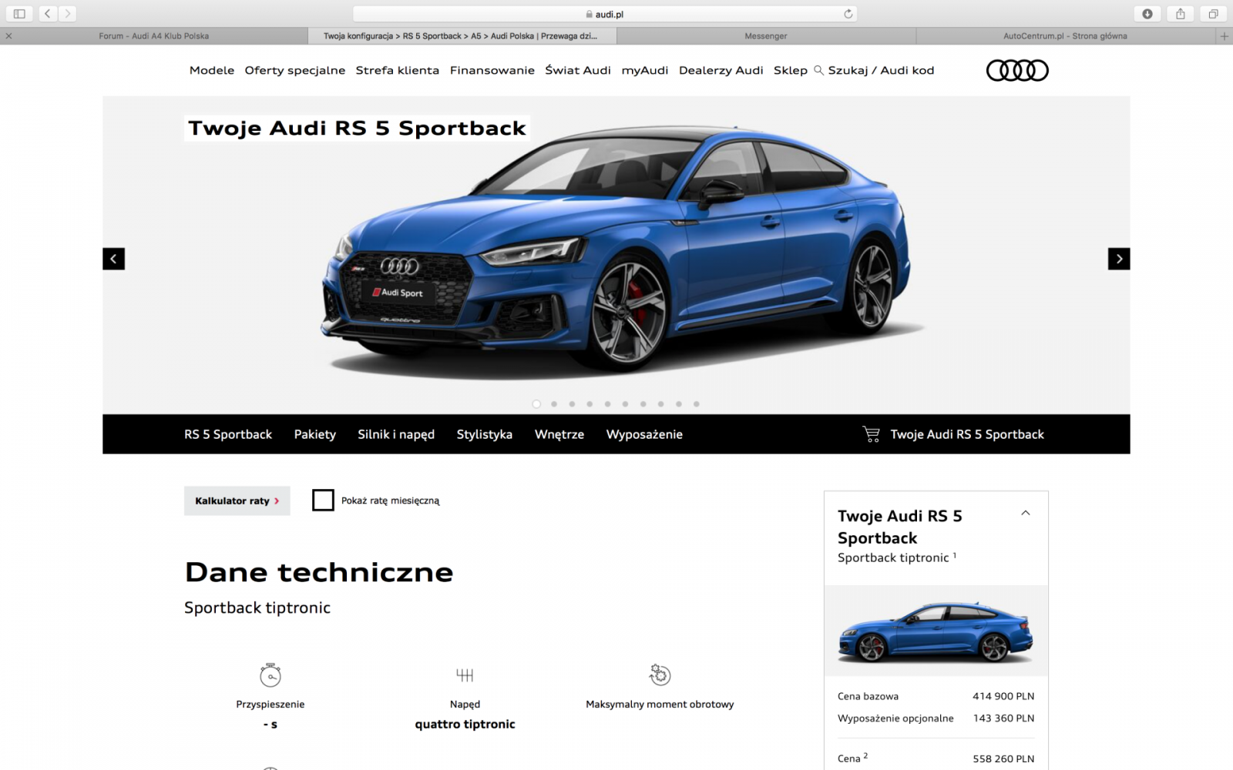
Task: Open Strefa klienta menu item
Action: click(x=398, y=70)
